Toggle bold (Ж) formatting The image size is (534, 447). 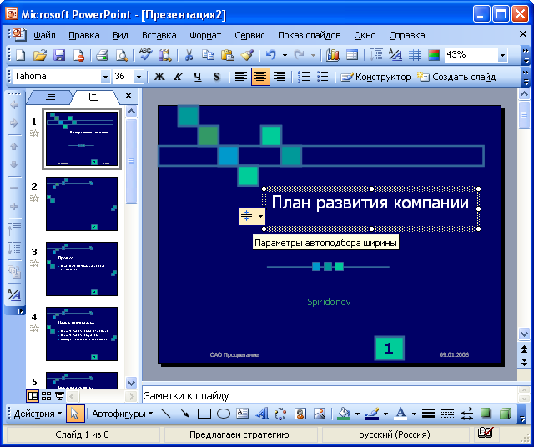click(159, 77)
